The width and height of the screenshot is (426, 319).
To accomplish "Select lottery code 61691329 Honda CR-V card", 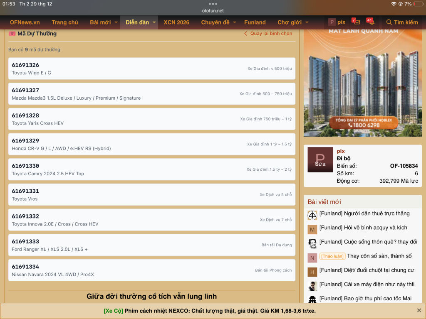I will [x=151, y=144].
